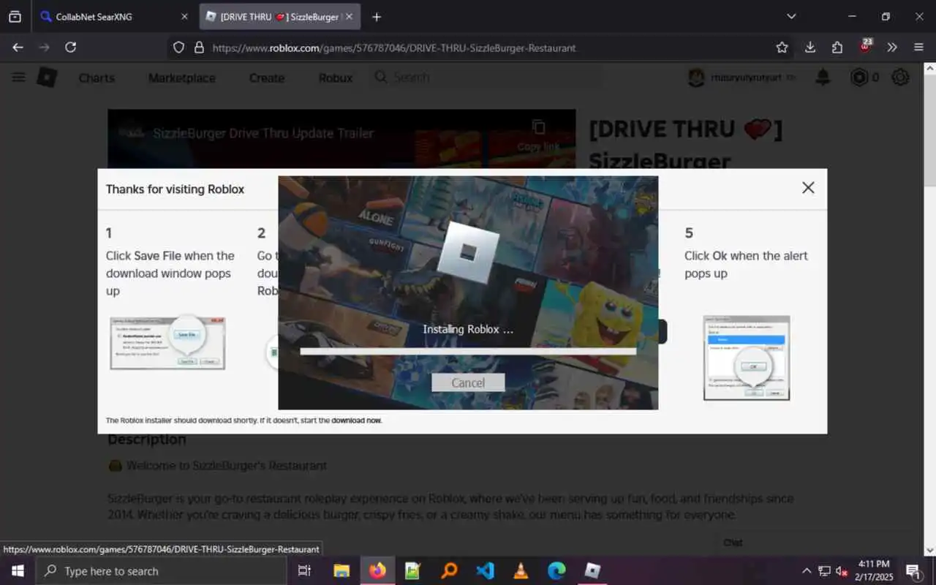Open the Firefox application menu
936x585 pixels.
(919, 48)
